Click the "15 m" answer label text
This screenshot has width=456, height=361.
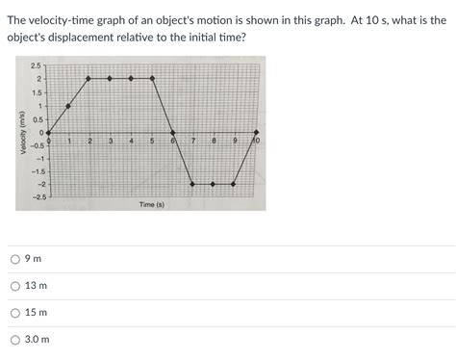(36, 312)
